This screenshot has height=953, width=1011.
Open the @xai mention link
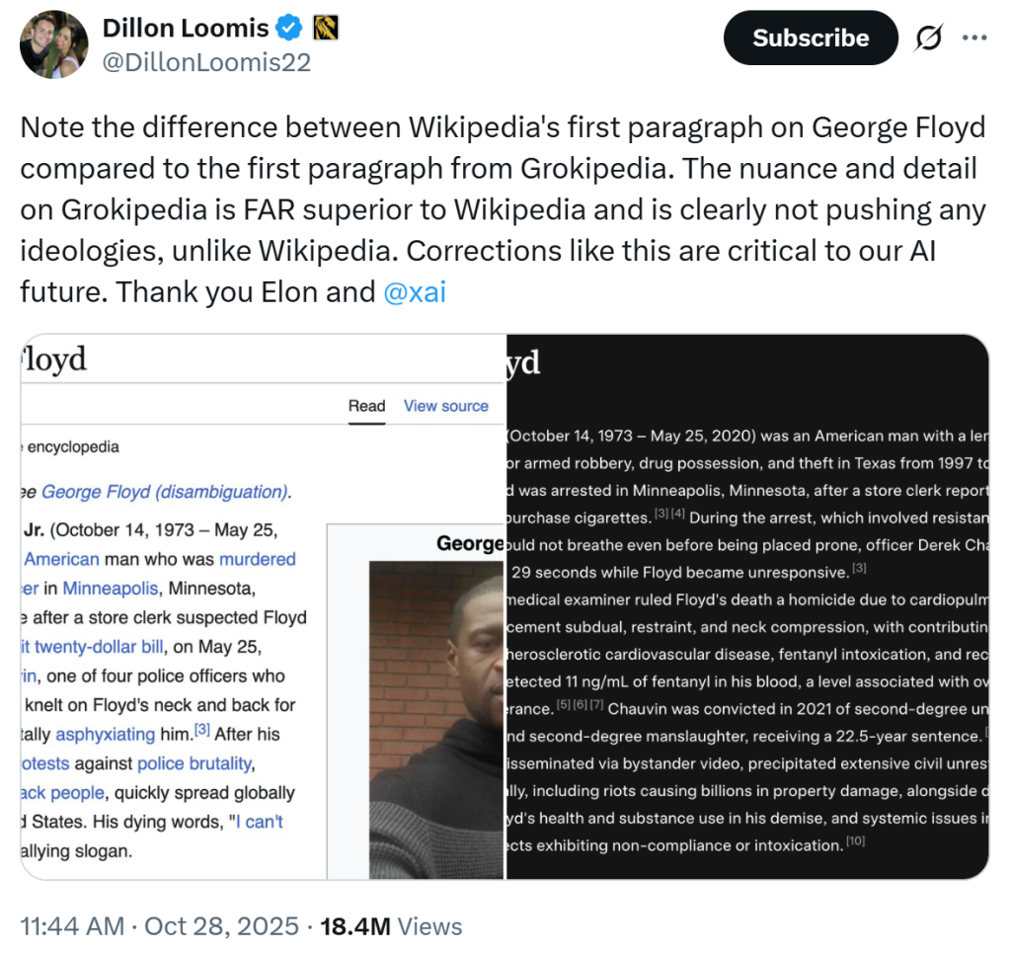tap(414, 292)
